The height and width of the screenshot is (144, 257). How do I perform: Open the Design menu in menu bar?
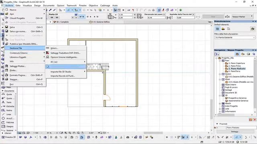pos(37,5)
